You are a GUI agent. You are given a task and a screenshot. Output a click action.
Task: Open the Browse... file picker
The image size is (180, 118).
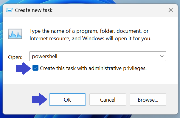click(148, 100)
